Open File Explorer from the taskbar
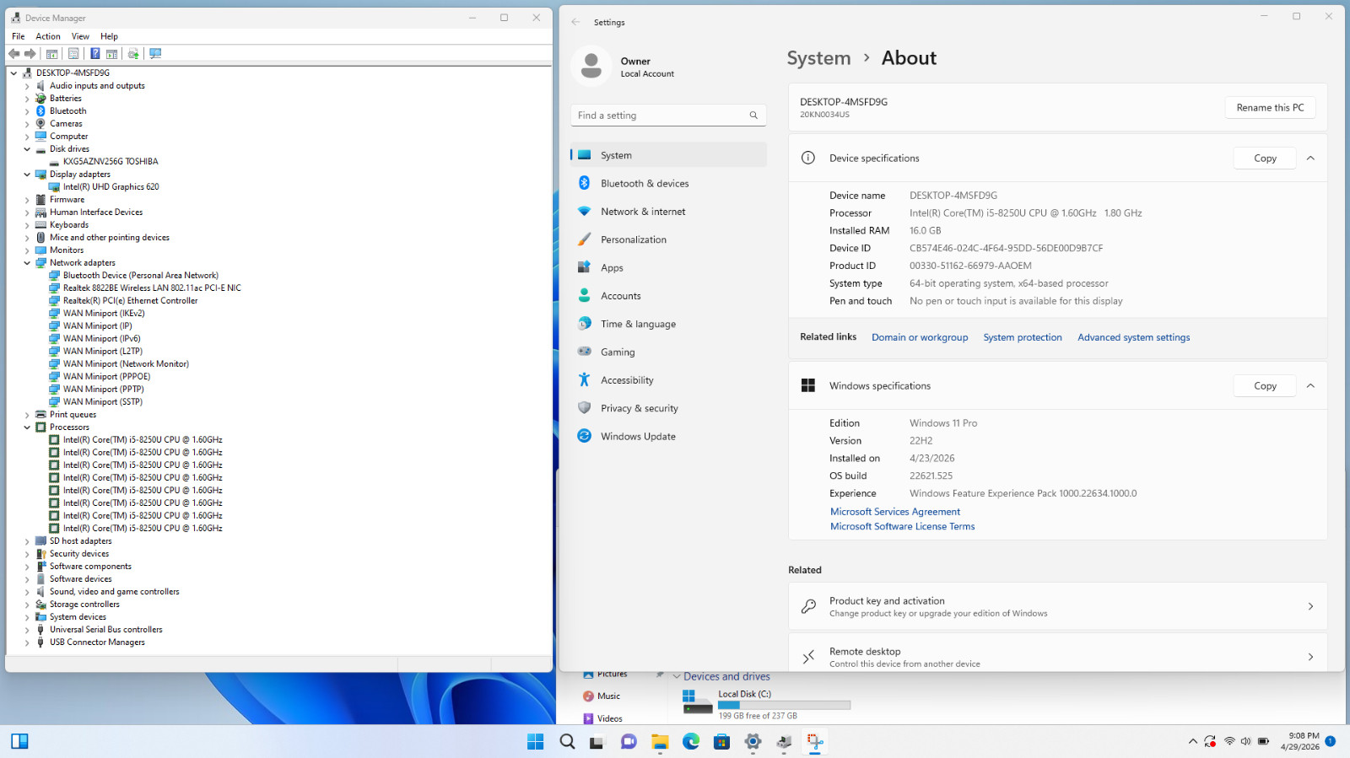Screen dimensions: 1350x758 [x=660, y=742]
